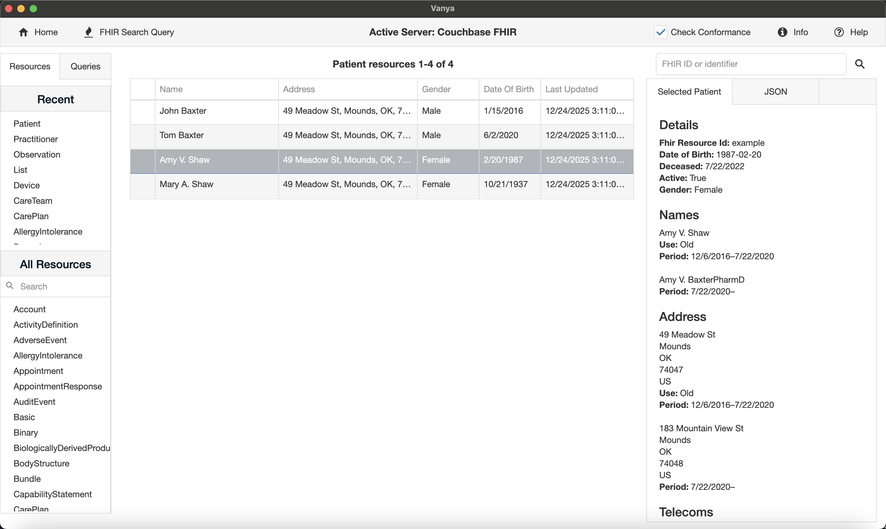886x529 pixels.
Task: Click the magnifier search button for FHIR ID
Action: click(859, 64)
